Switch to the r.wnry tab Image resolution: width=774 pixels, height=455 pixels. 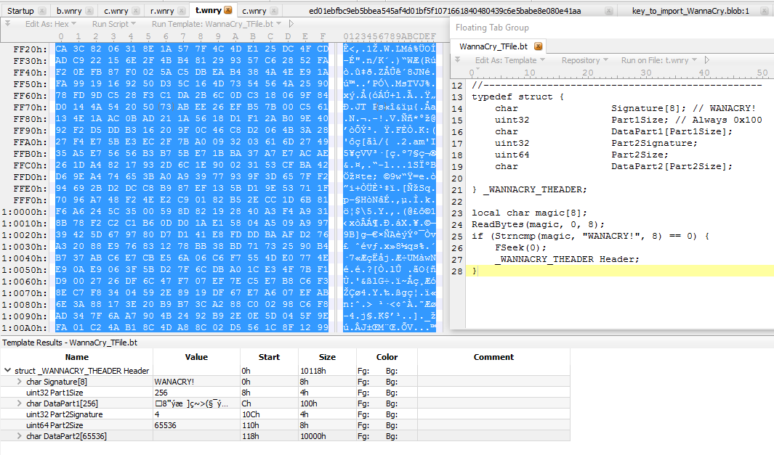(162, 10)
